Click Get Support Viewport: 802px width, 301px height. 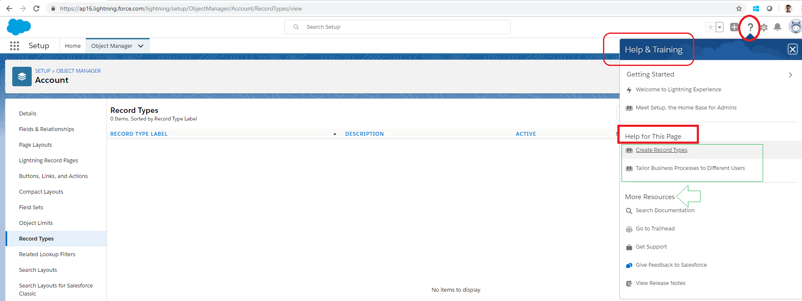click(x=651, y=247)
